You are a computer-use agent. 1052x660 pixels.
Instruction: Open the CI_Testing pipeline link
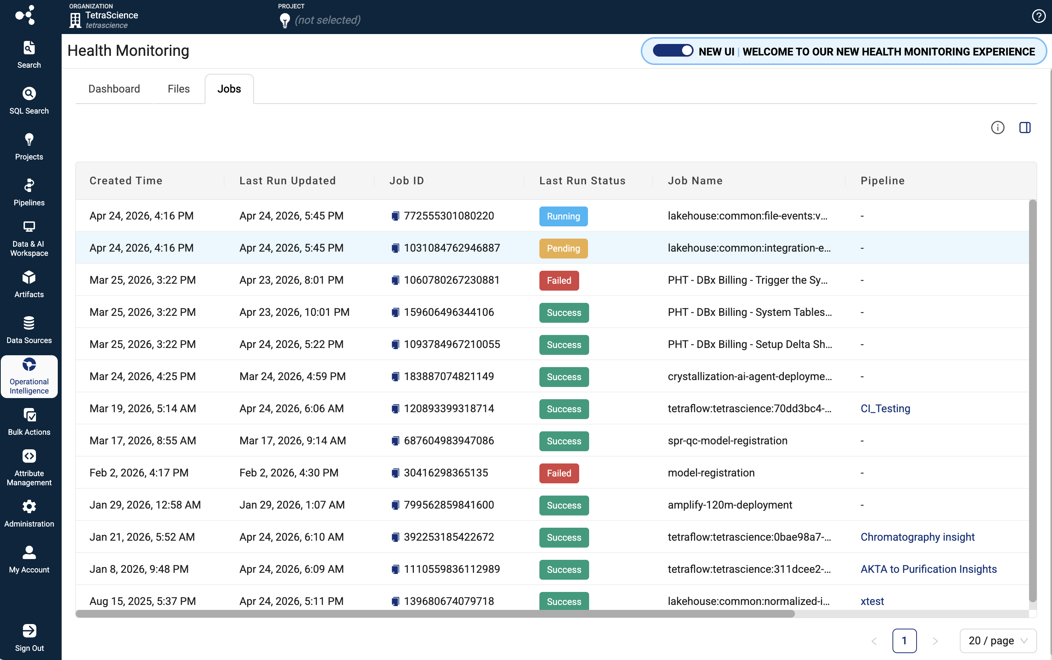885,408
